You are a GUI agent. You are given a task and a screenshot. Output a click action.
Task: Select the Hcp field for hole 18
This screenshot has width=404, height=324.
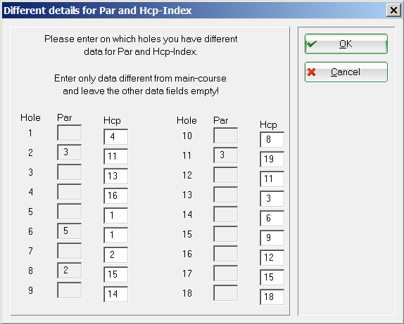click(x=272, y=297)
